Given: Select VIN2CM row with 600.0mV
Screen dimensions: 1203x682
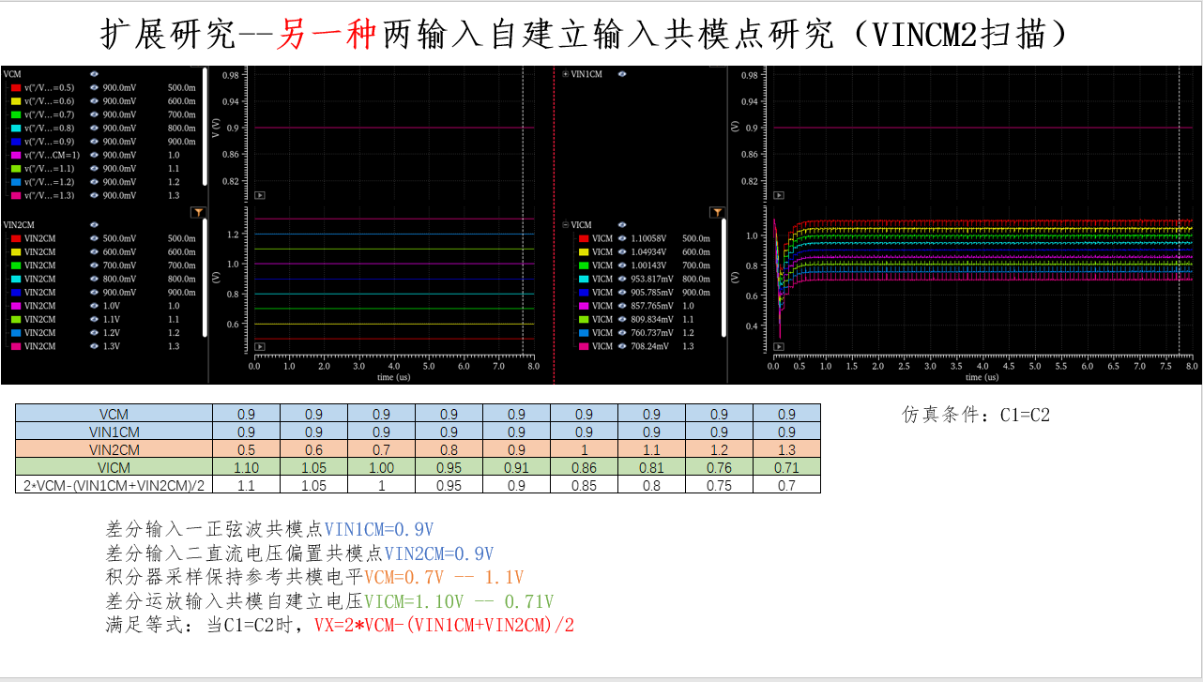Looking at the screenshot, I should pyautogui.click(x=103, y=252).
